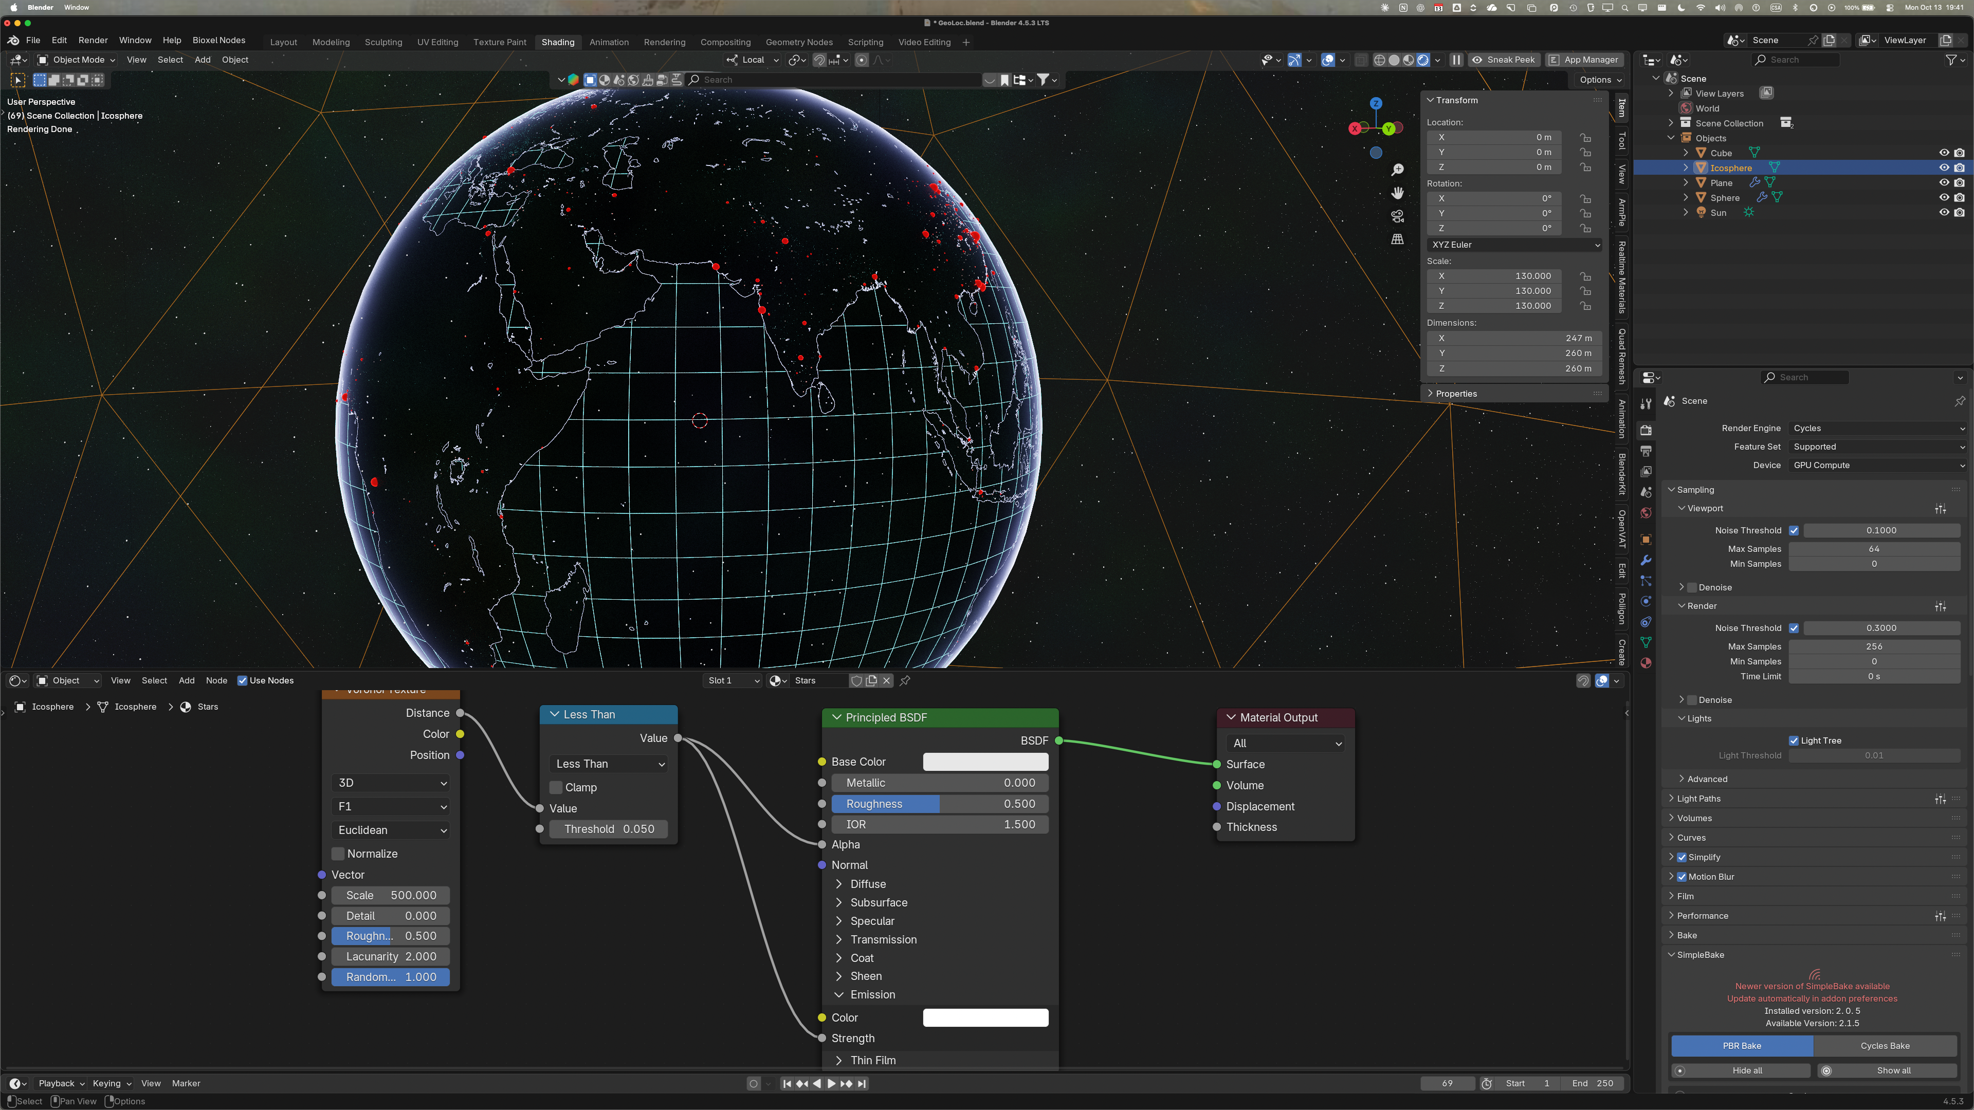The height and width of the screenshot is (1110, 1974).
Task: Open the Feature Set dropdown
Action: [1878, 447]
